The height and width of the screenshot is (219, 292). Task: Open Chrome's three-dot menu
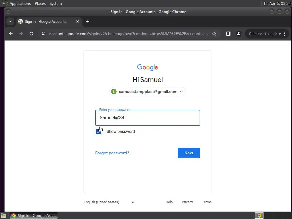pyautogui.click(x=284, y=34)
